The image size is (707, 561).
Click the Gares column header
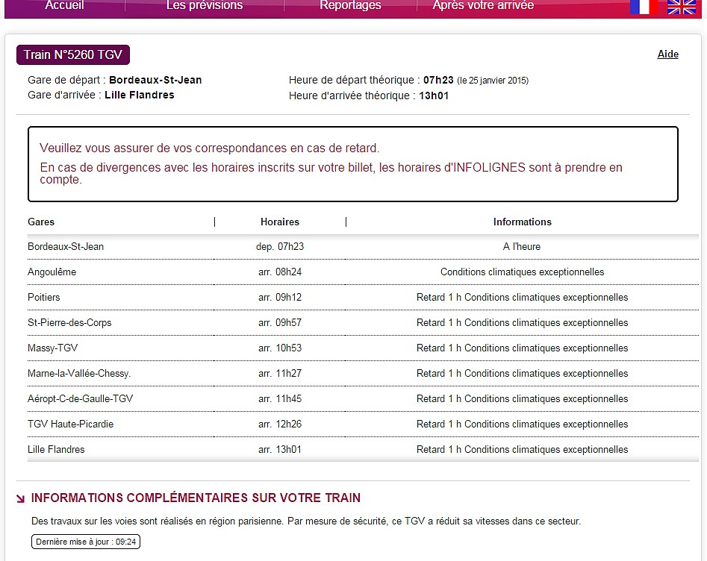[x=41, y=222]
